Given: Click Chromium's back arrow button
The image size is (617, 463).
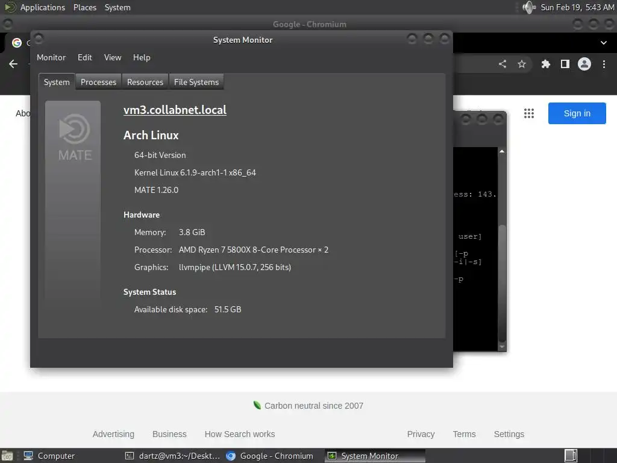Looking at the screenshot, I should click(13, 64).
